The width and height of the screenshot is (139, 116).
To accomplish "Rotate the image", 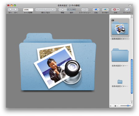I will pyautogui.click(x=96, y=10).
